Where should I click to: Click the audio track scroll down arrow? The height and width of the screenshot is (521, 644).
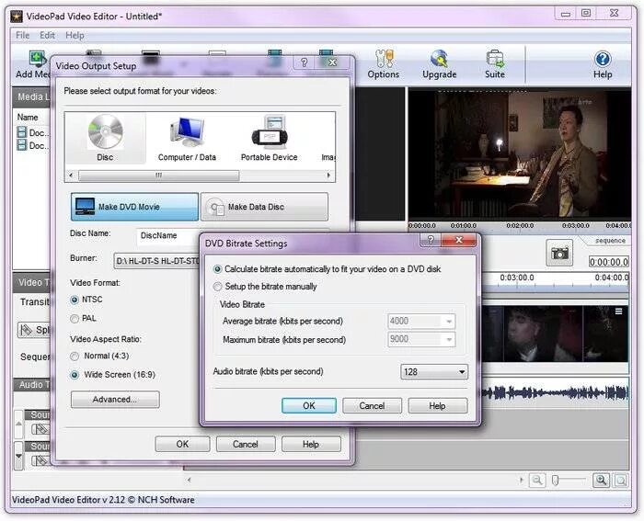point(18,456)
